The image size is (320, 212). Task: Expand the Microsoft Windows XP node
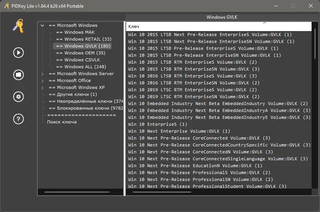pos(43,88)
